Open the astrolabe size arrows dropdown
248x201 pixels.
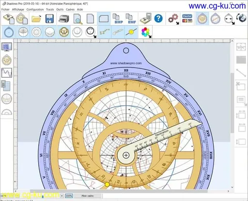pos(229,19)
